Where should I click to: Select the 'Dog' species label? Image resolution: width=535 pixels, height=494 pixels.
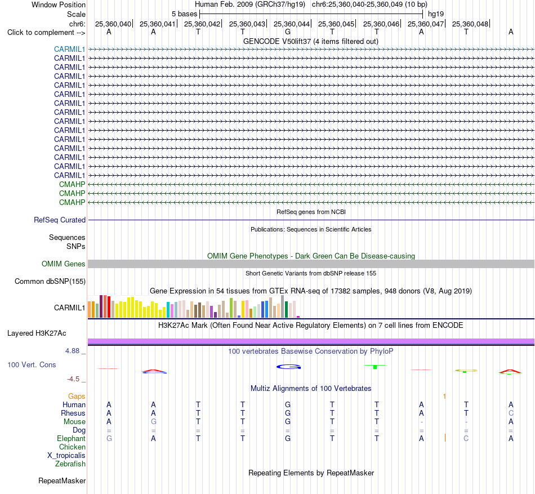[x=79, y=430]
